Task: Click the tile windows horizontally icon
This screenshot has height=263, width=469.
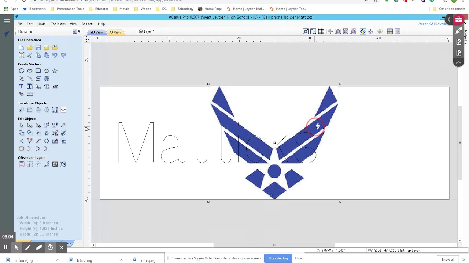Action: point(390,32)
